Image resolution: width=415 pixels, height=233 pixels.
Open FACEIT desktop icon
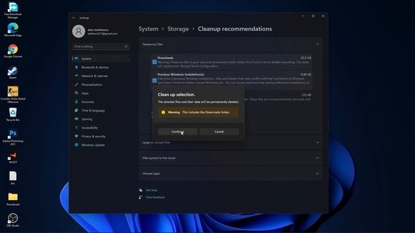click(13, 157)
